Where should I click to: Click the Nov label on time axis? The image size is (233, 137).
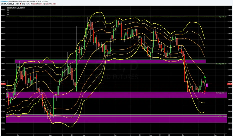[215, 135]
